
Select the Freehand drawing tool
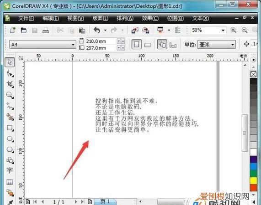coord(10,106)
